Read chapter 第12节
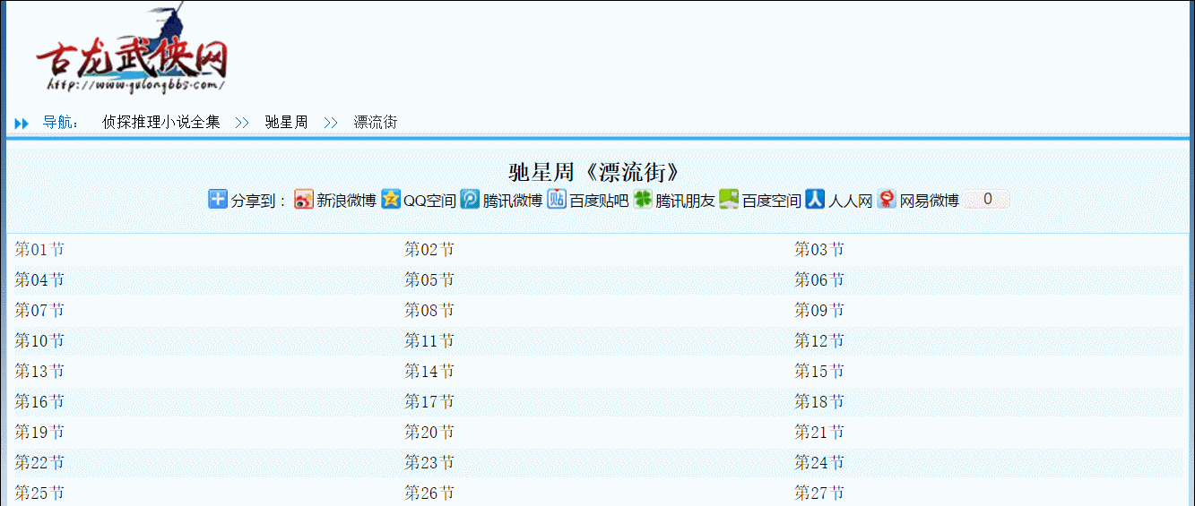 click(819, 341)
